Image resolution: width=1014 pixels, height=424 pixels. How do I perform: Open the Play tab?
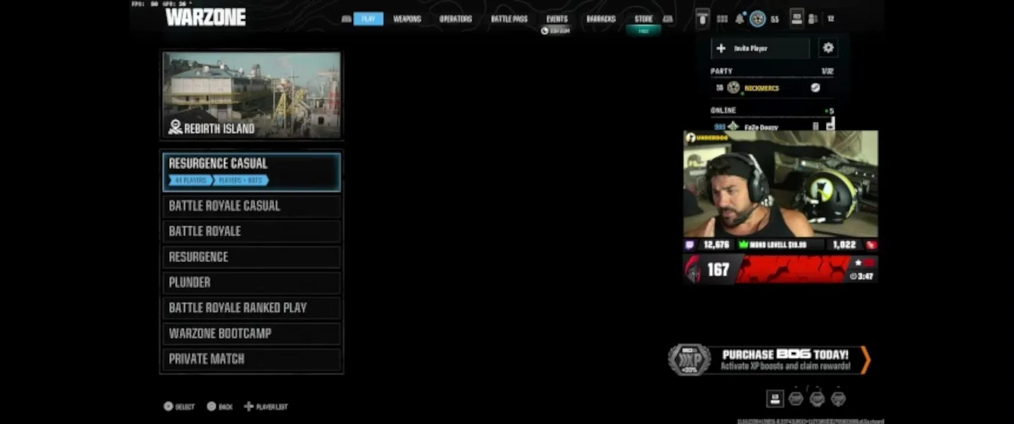pyautogui.click(x=368, y=19)
